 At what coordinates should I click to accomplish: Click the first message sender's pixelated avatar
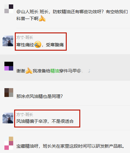click(x=9, y=9)
